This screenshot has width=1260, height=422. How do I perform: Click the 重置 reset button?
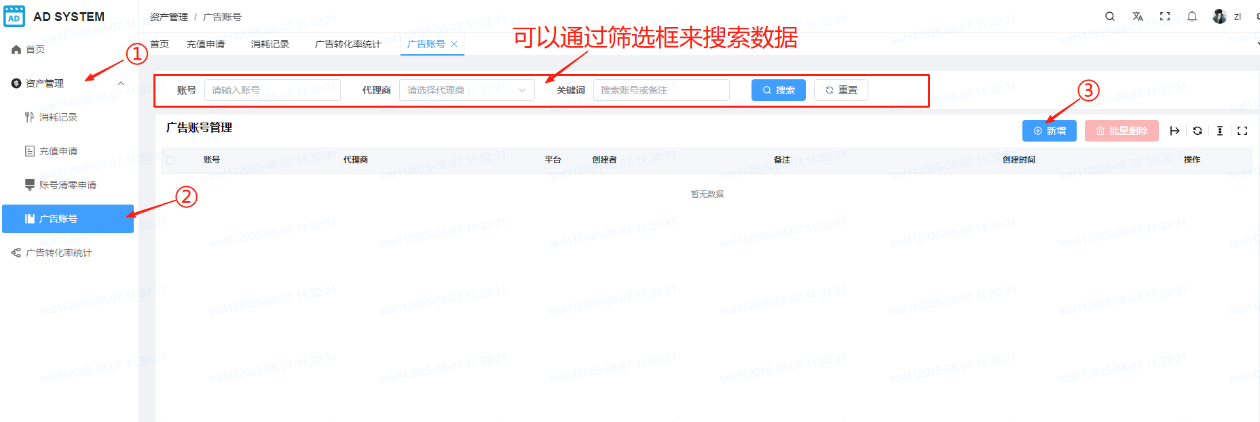point(840,90)
